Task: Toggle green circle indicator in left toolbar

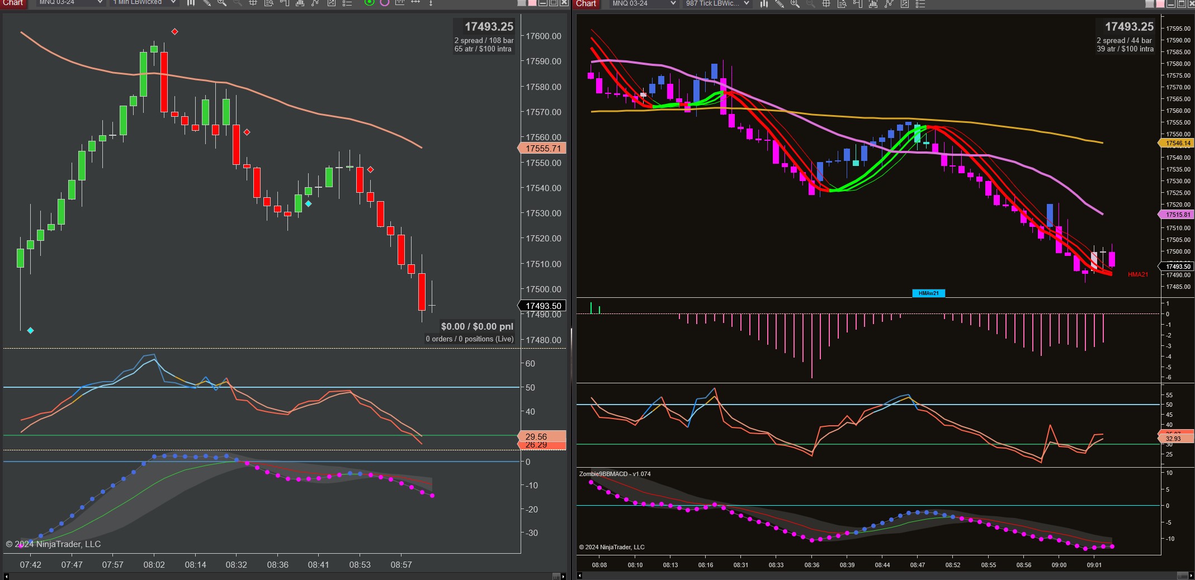Action: click(x=369, y=3)
